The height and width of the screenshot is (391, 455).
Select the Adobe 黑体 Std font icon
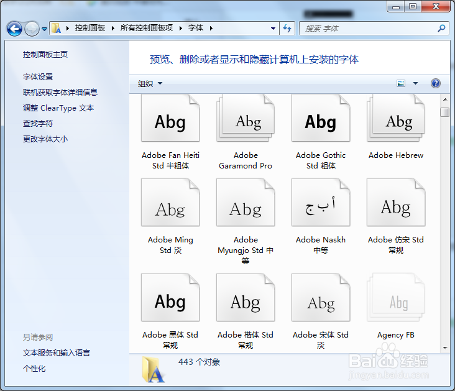170,298
